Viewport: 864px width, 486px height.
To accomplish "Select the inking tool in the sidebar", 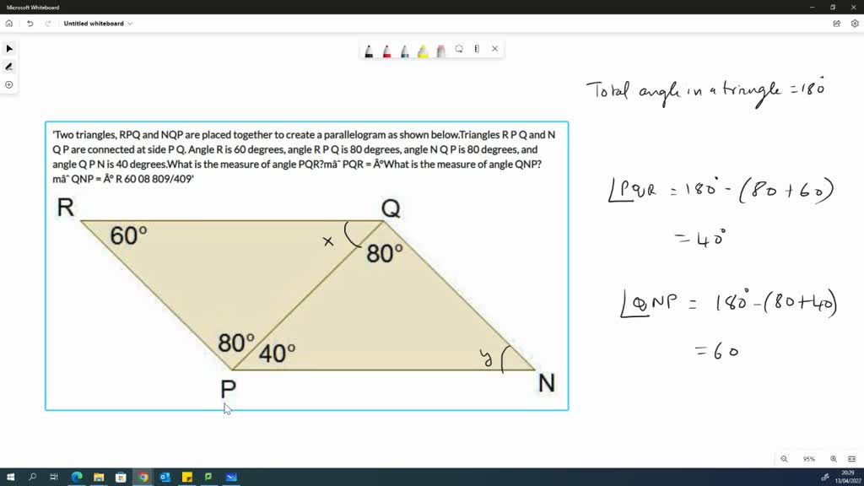I will [x=8, y=66].
